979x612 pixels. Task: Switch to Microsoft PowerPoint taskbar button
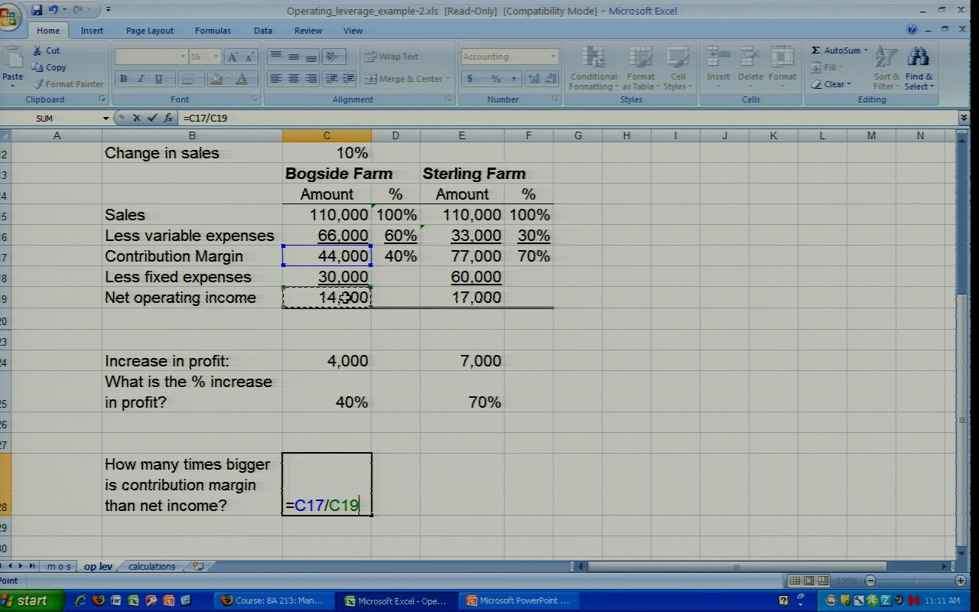point(518,601)
